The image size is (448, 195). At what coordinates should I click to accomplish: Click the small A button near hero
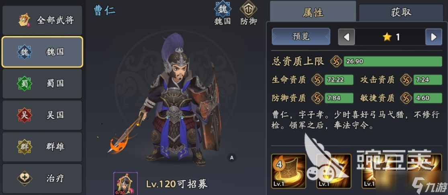(232, 158)
